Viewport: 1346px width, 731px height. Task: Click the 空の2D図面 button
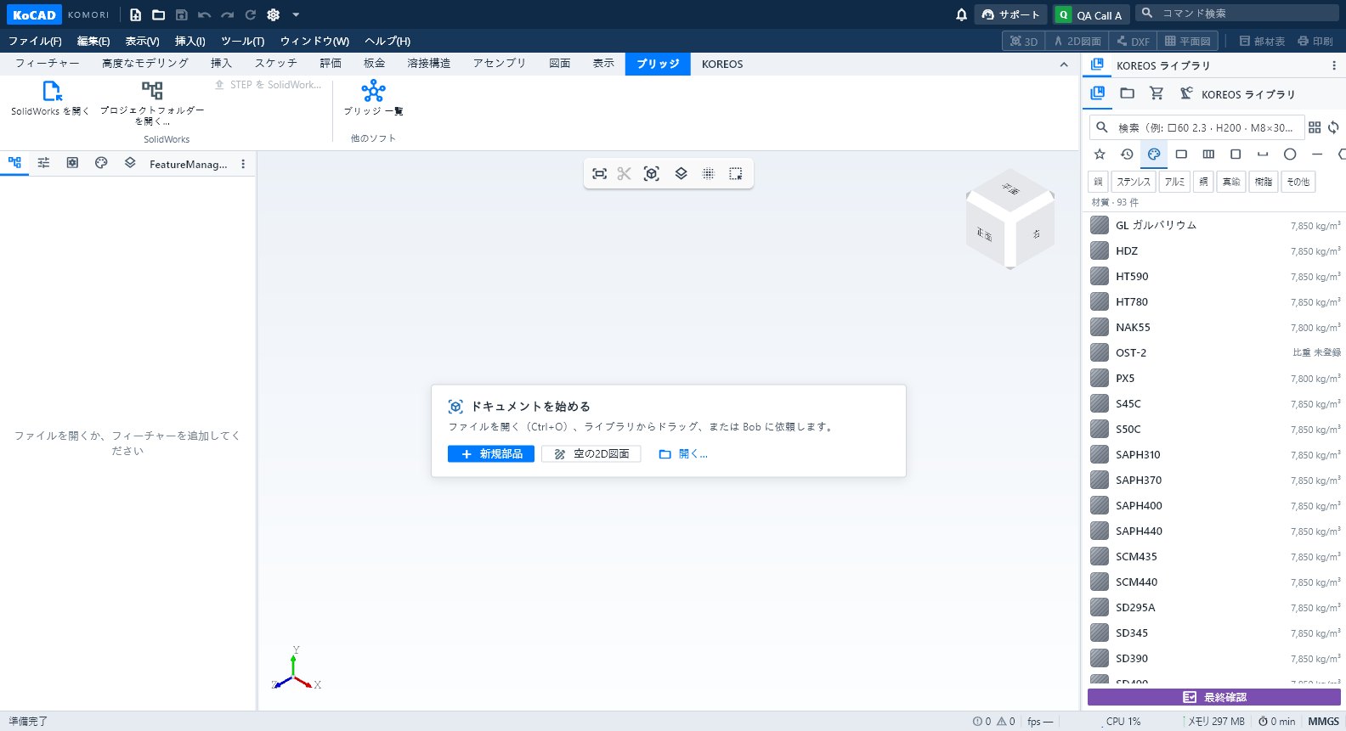tap(591, 454)
